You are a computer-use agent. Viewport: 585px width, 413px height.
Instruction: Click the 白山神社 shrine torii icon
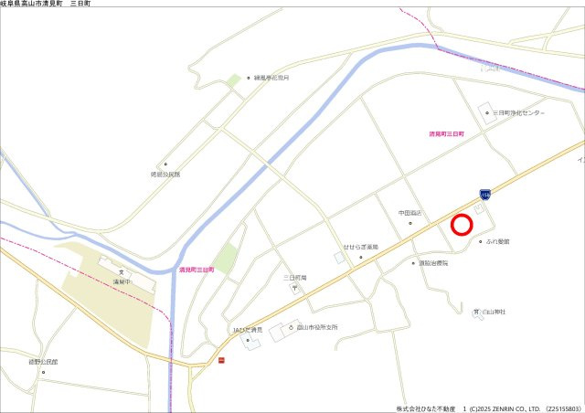[476, 312]
